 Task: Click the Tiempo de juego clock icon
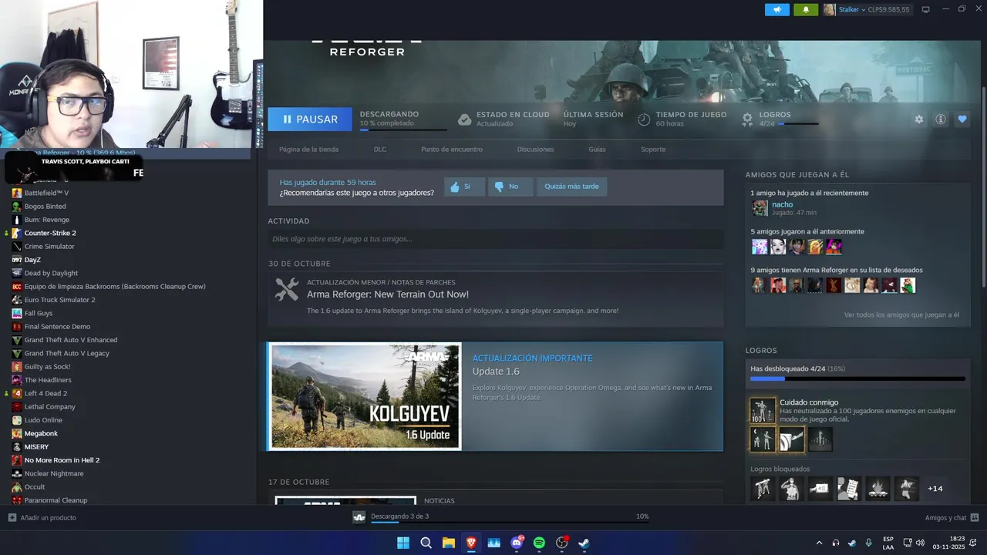coord(644,119)
